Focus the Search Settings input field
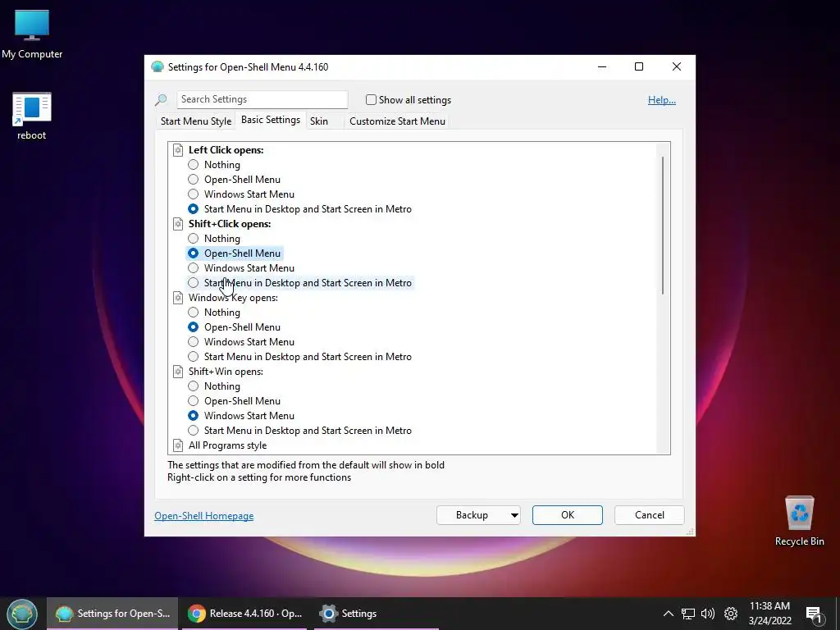Image resolution: width=840 pixels, height=630 pixels. (262, 99)
